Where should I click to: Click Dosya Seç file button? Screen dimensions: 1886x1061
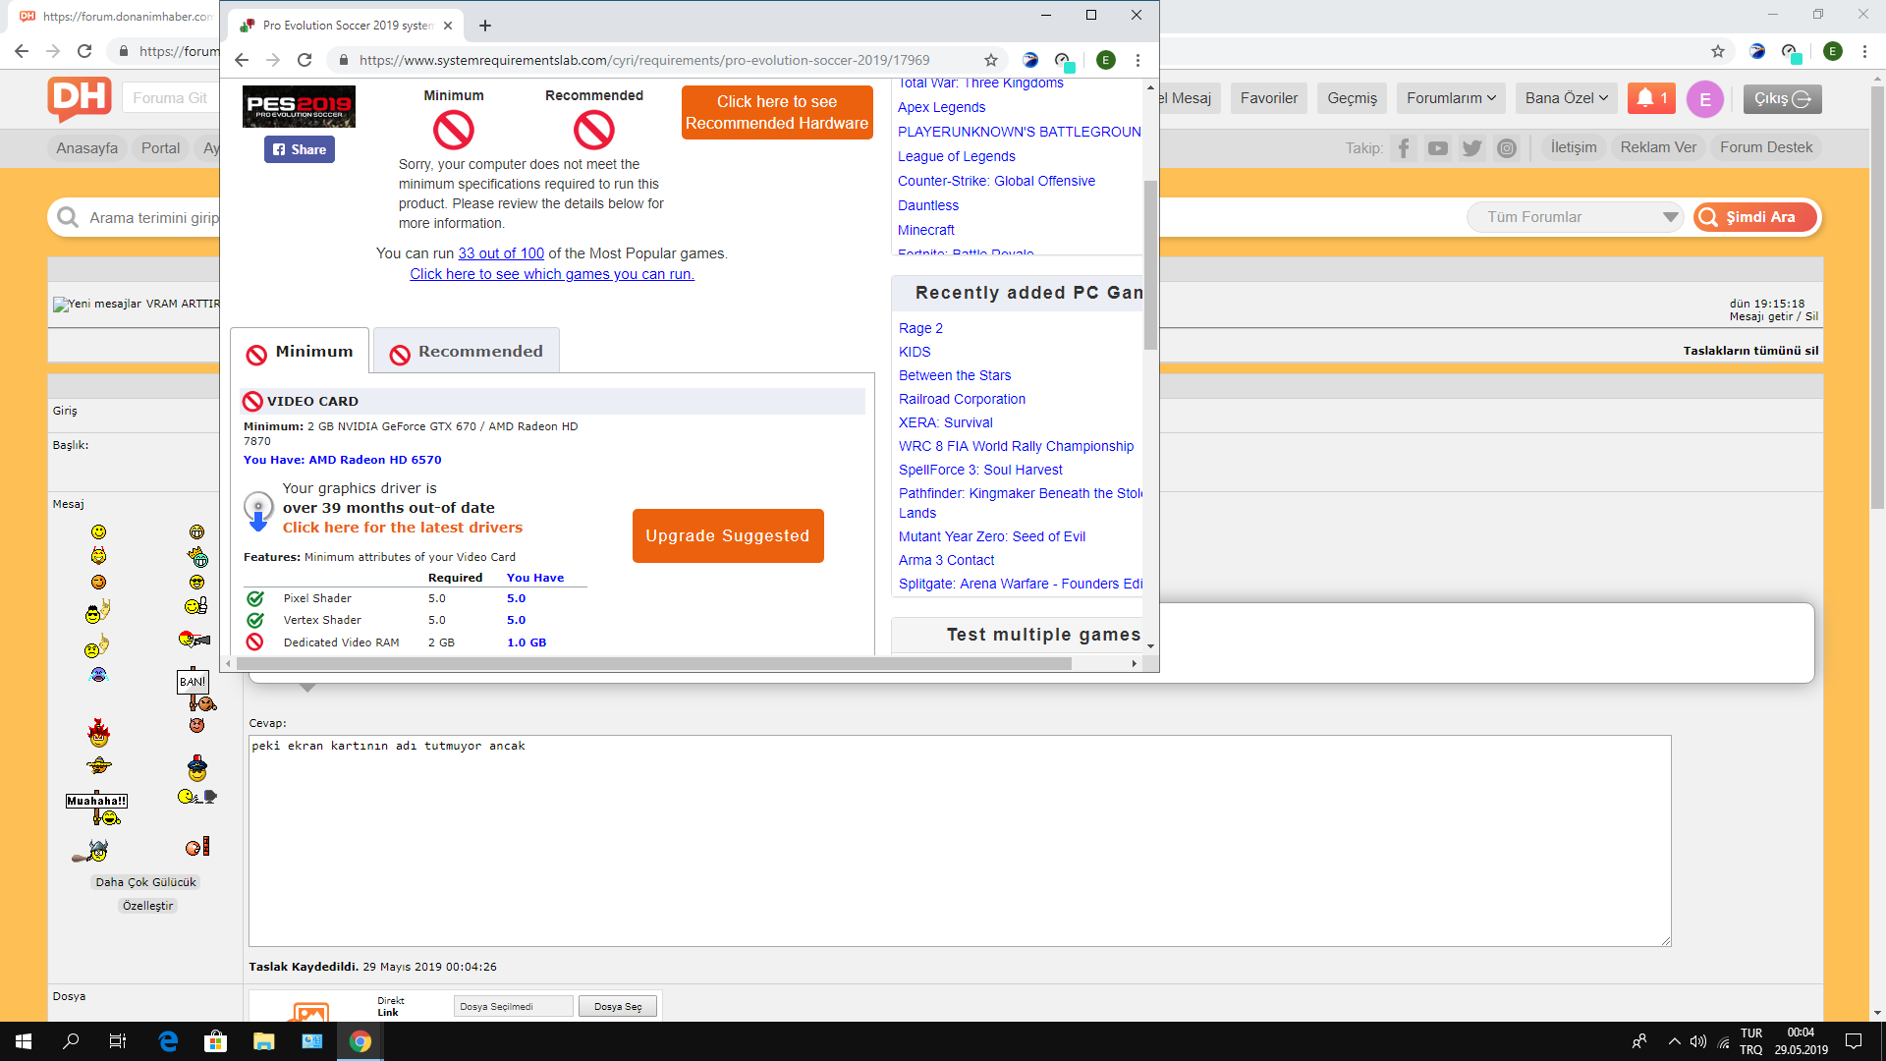click(618, 1006)
